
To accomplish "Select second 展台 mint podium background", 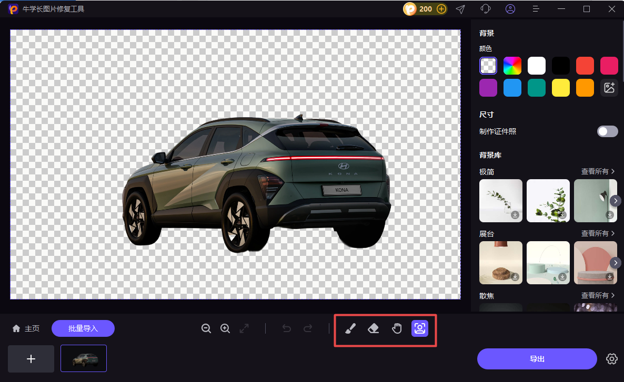I will 548,263.
